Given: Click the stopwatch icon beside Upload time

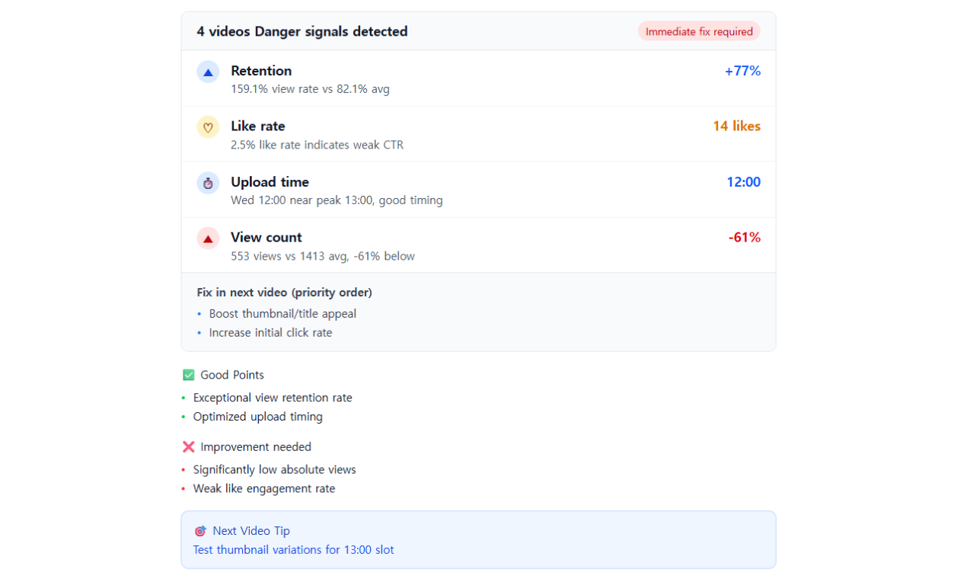Looking at the screenshot, I should click(x=208, y=183).
